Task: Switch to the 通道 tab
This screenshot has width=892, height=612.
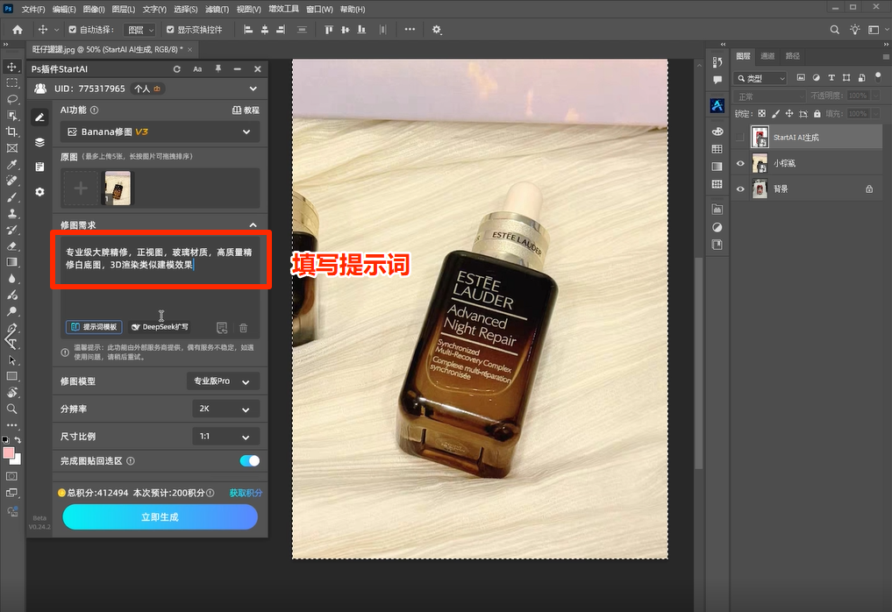Action: click(x=767, y=56)
